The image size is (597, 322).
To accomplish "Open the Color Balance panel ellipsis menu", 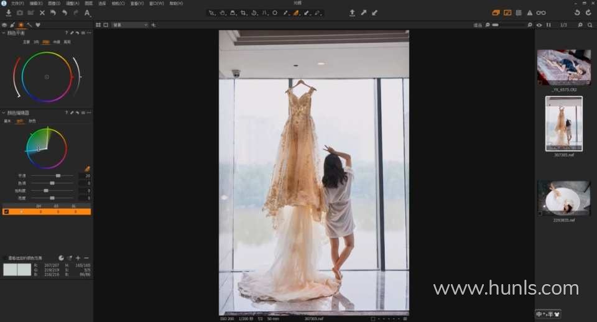I will click(89, 33).
